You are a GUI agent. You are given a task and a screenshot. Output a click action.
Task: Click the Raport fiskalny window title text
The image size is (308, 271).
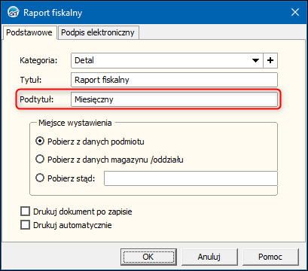pyautogui.click(x=53, y=13)
